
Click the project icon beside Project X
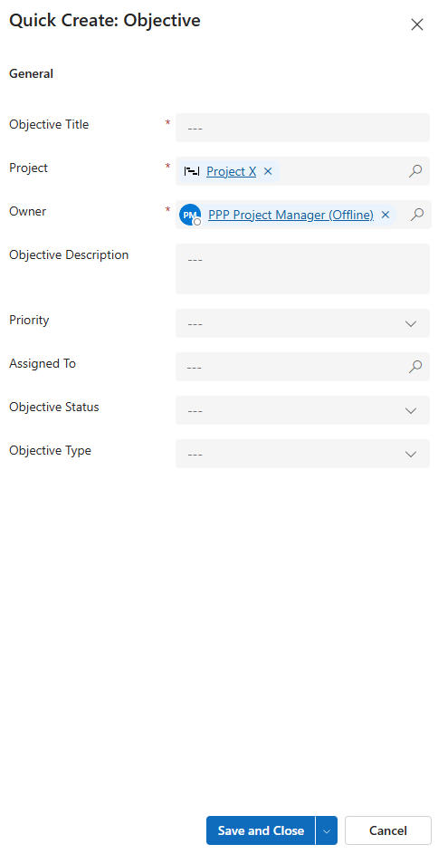192,171
